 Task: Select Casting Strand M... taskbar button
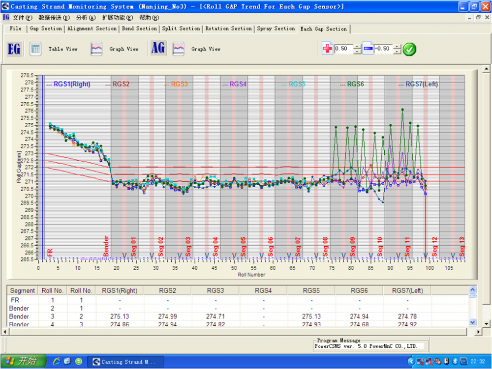click(125, 362)
